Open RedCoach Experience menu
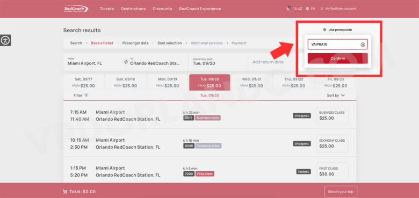The width and height of the screenshot is (419, 198). click(x=200, y=9)
